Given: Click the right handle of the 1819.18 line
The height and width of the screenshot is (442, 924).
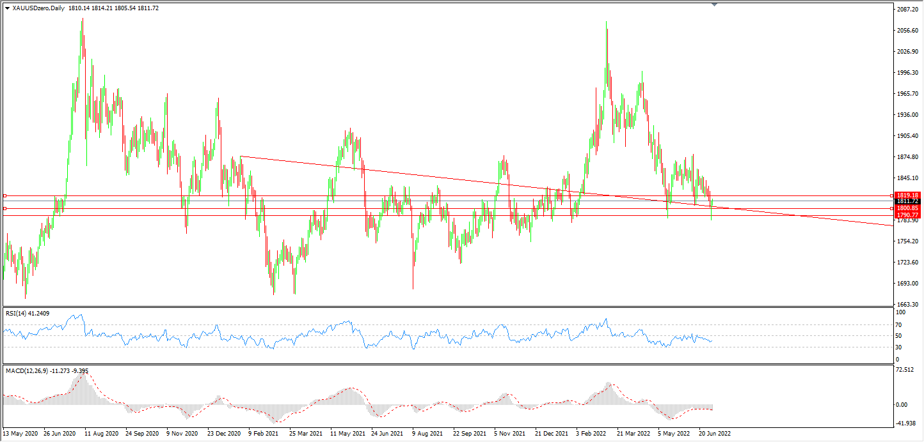Looking at the screenshot, I should coord(891,195).
